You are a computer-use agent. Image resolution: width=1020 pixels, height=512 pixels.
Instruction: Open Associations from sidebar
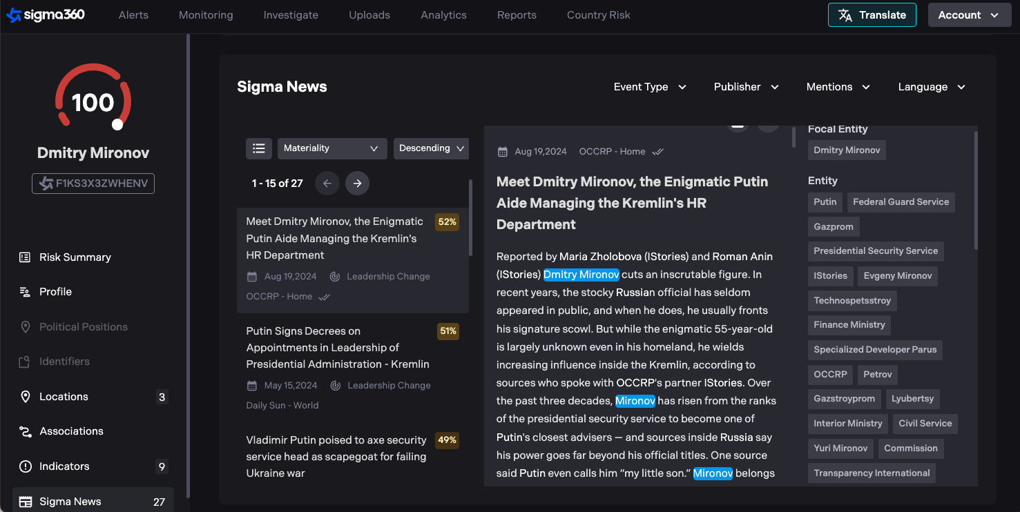(71, 431)
